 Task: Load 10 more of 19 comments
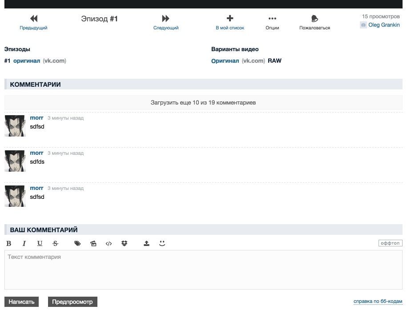pos(203,103)
